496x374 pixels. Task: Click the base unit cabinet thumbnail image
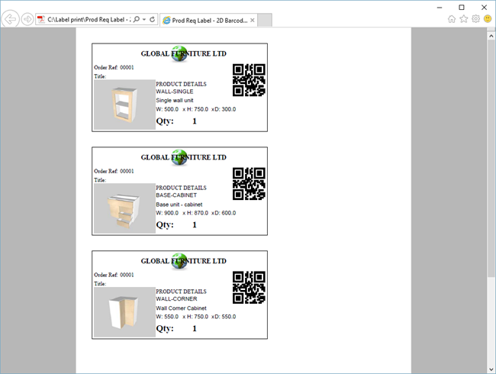[x=124, y=208]
